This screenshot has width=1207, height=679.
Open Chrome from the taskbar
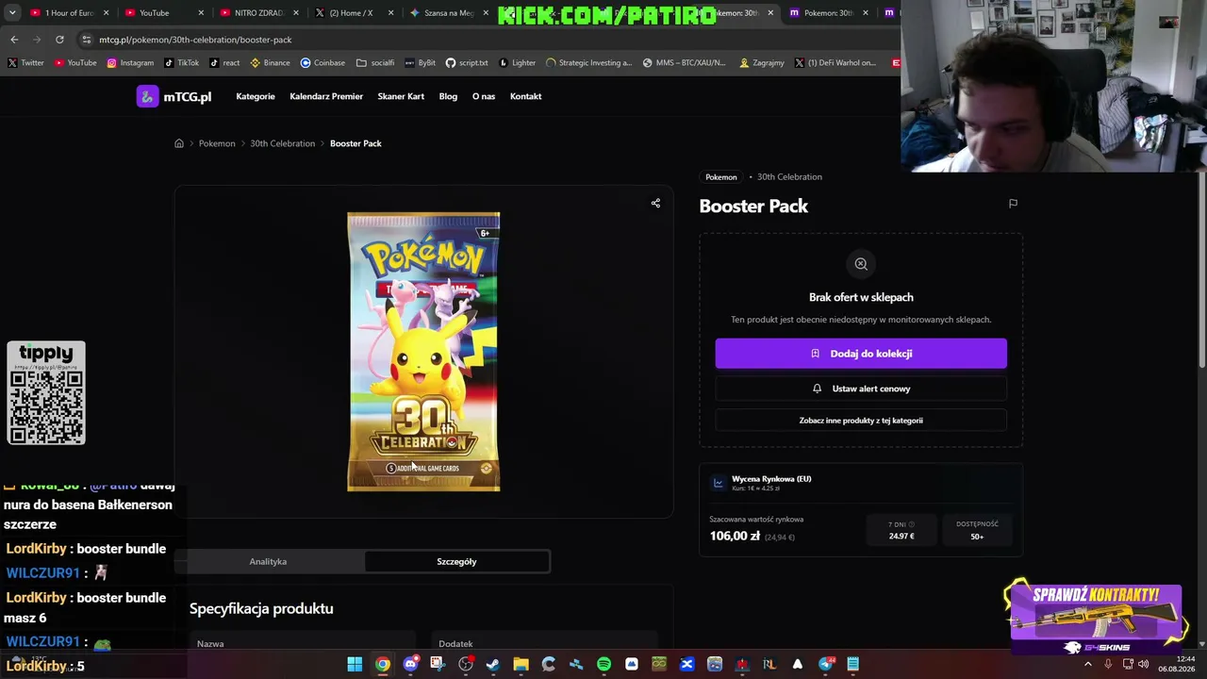pos(382,664)
